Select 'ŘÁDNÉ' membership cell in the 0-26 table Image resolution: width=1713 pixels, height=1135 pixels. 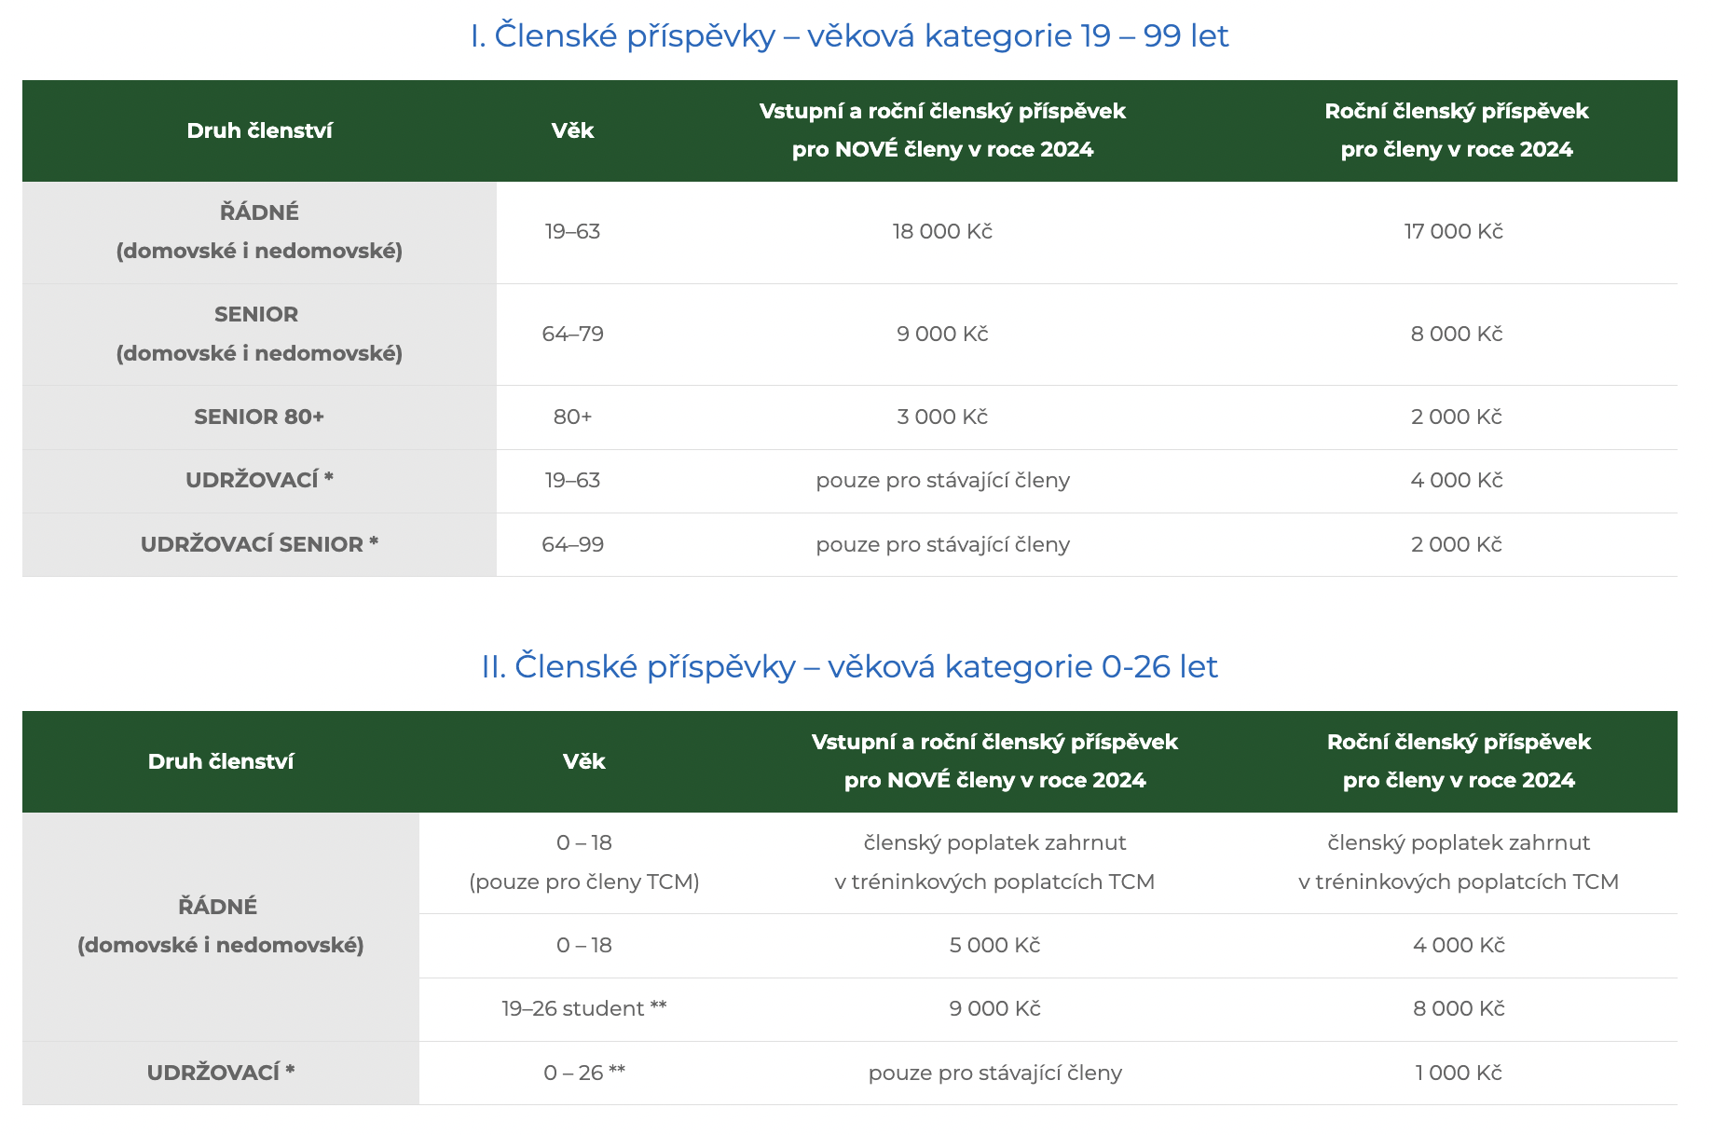pos(221,926)
